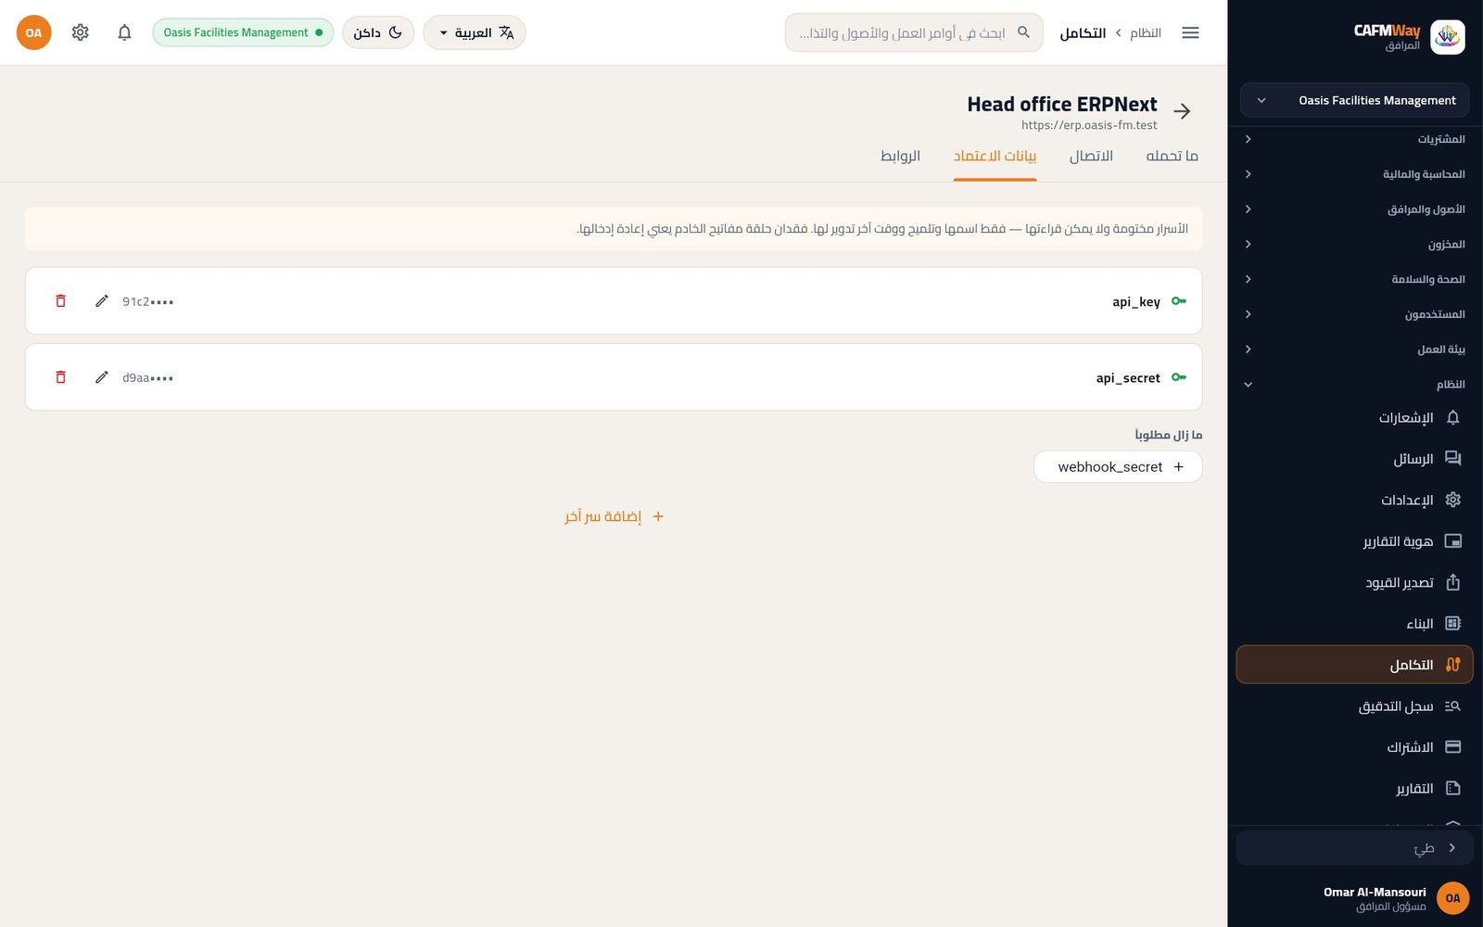
Task: Open the OA user avatar menu in top bar
Action: pyautogui.click(x=33, y=32)
